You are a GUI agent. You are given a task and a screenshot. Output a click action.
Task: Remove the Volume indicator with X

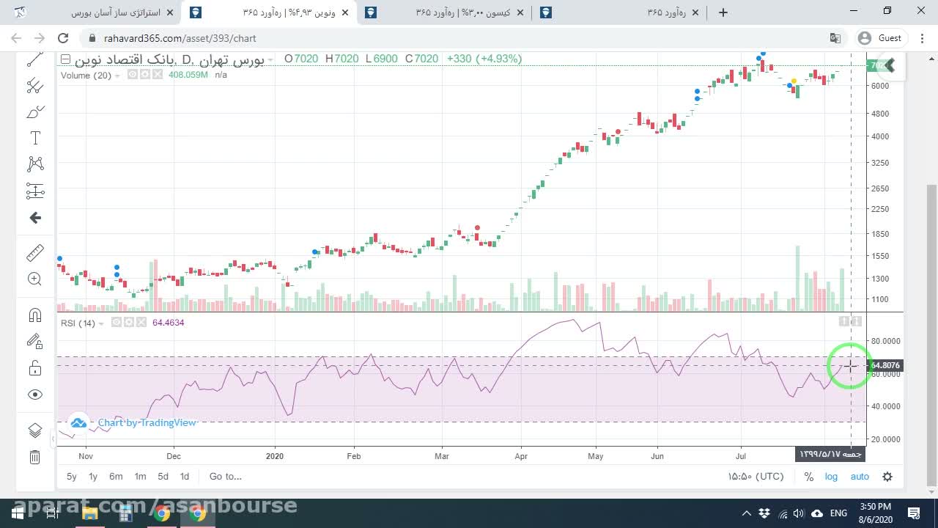point(157,75)
